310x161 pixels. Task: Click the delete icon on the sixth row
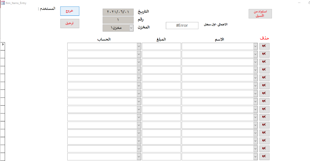pyautogui.click(x=264, y=86)
